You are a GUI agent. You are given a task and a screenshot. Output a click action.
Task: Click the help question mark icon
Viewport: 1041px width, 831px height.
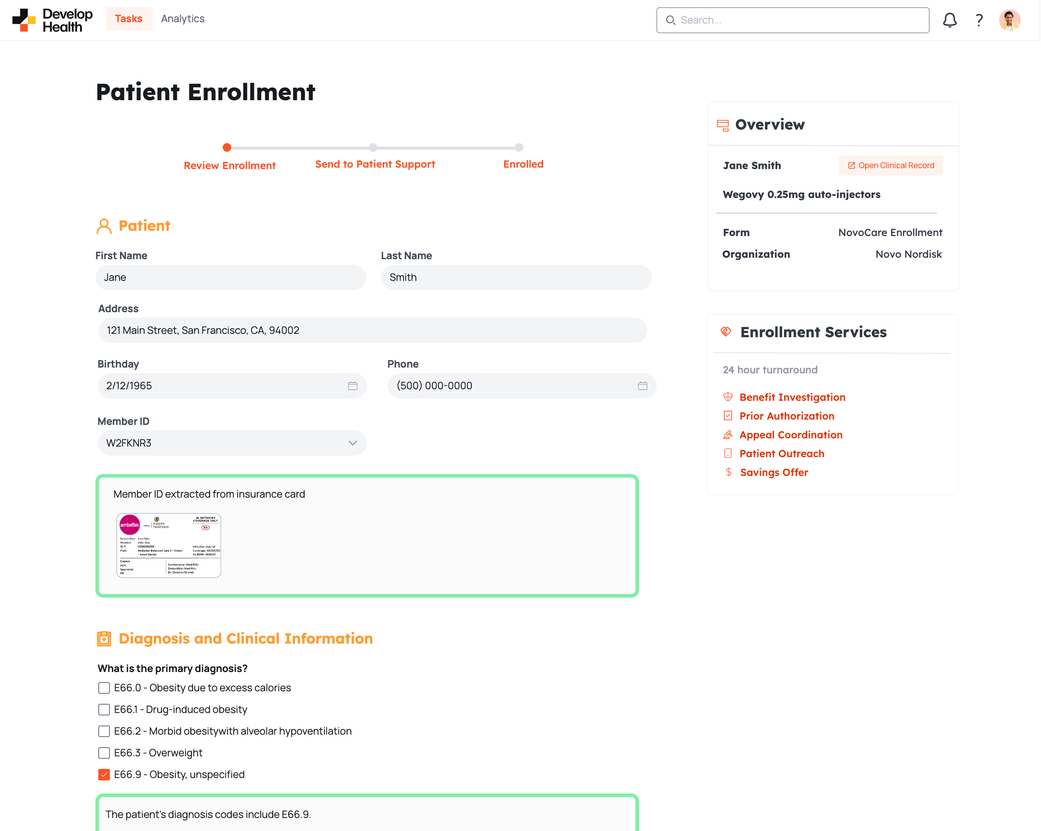pos(979,20)
